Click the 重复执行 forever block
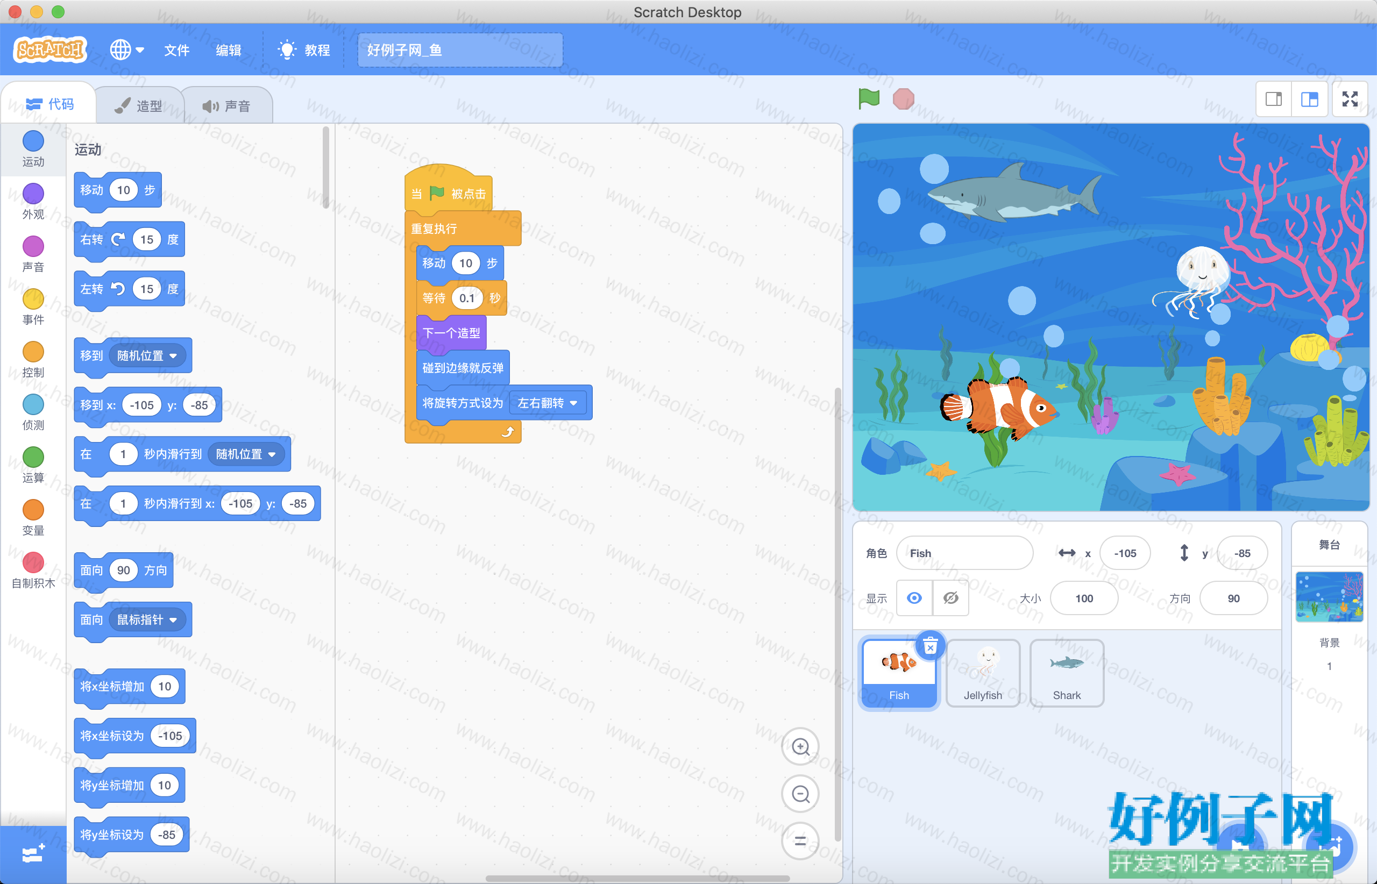1377x884 pixels. pyautogui.click(x=463, y=229)
